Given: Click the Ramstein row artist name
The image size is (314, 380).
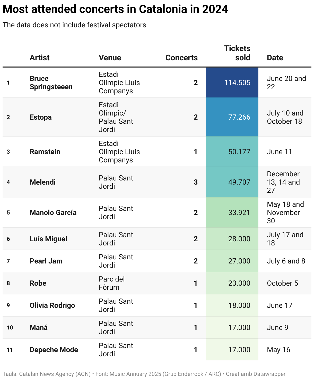Looking at the screenshot, I should coord(45,152).
